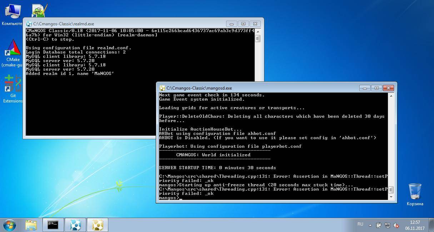Click the C:\Cmangos-Classic\mangosd.exe title bar text
The image size is (434, 232).
[199, 88]
